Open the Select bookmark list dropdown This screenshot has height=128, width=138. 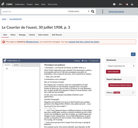click(120, 66)
